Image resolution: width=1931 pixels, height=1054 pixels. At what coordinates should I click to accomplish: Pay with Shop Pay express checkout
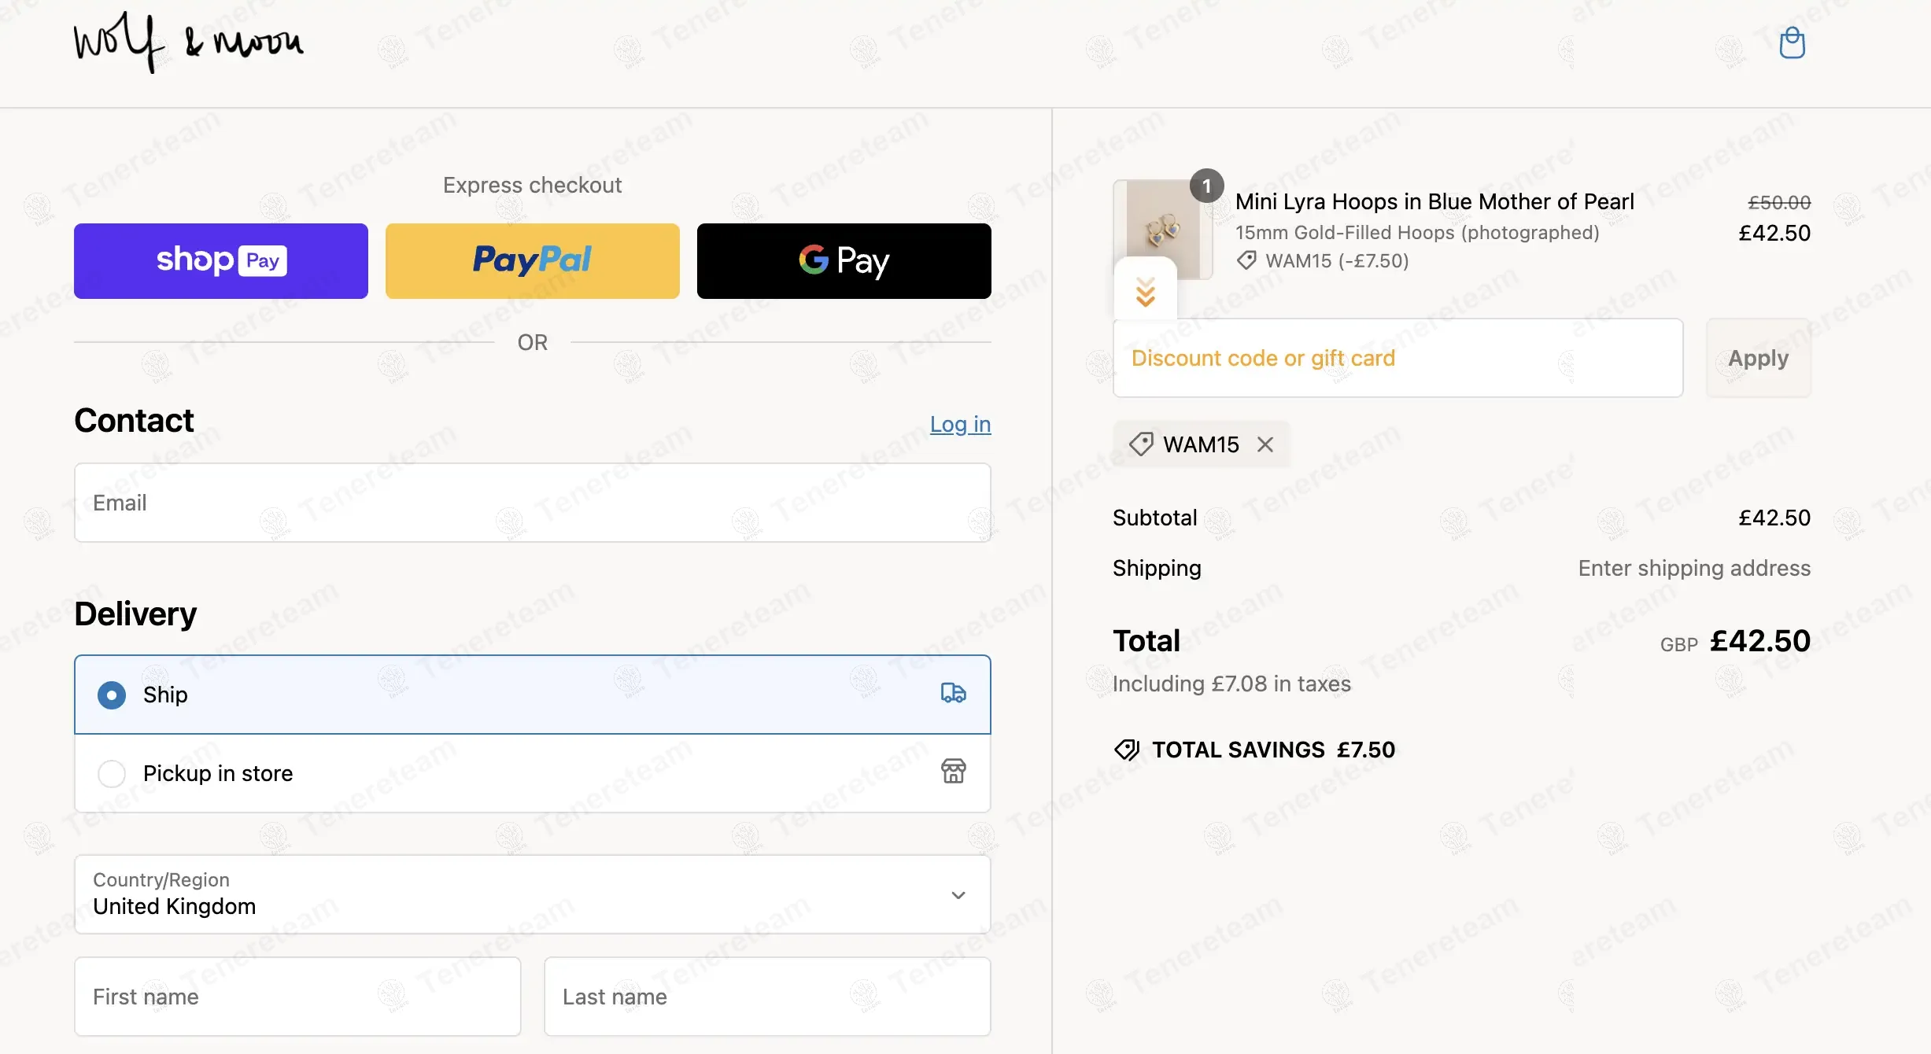(221, 261)
